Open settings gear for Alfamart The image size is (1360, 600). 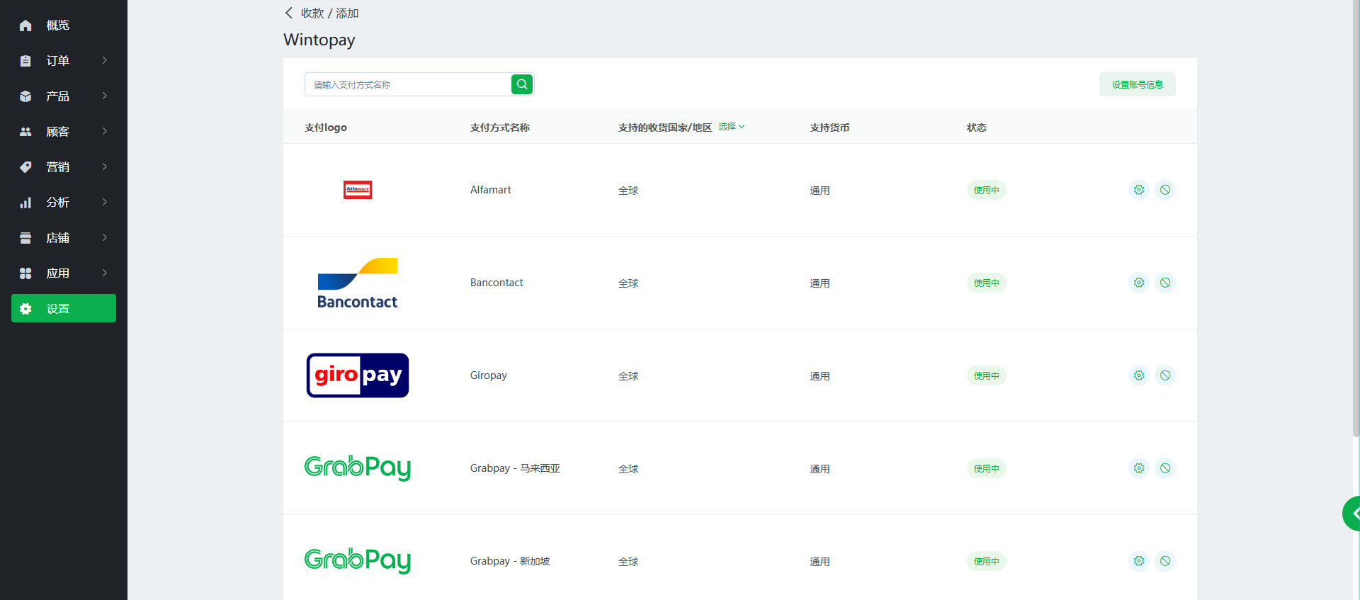1138,190
